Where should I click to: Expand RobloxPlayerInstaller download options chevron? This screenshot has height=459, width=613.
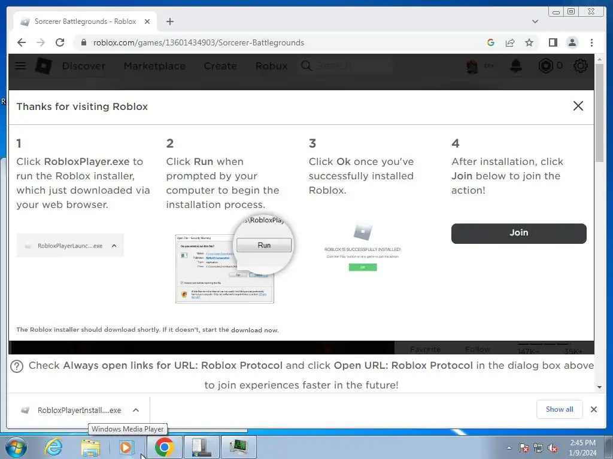pyautogui.click(x=136, y=410)
